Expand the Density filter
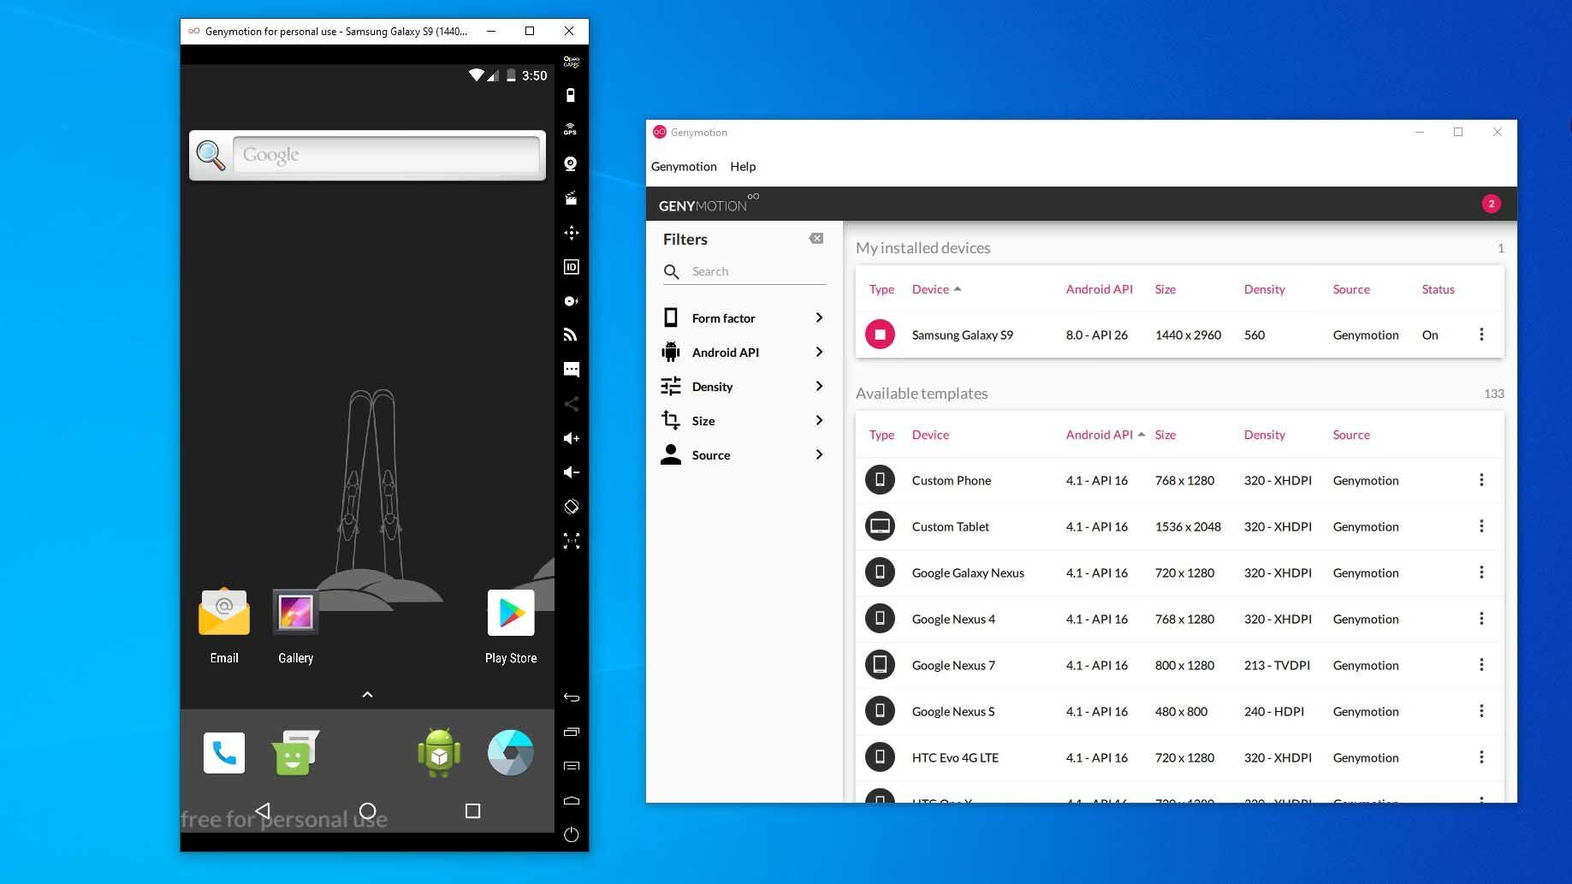1572x884 pixels. pos(743,387)
